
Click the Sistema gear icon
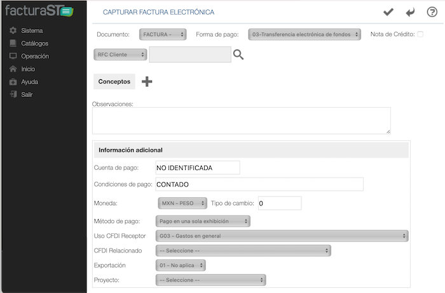click(x=13, y=30)
